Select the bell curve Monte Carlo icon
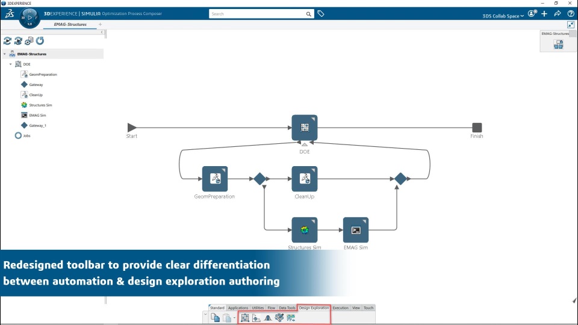Screen dimensions: 578x325 pyautogui.click(x=268, y=318)
